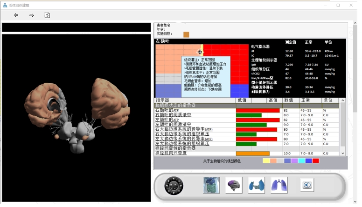Screen dimensions: 362x207
Task: Click the orange bar for 神经肌肉兴奋度
Action: click(x=252, y=154)
